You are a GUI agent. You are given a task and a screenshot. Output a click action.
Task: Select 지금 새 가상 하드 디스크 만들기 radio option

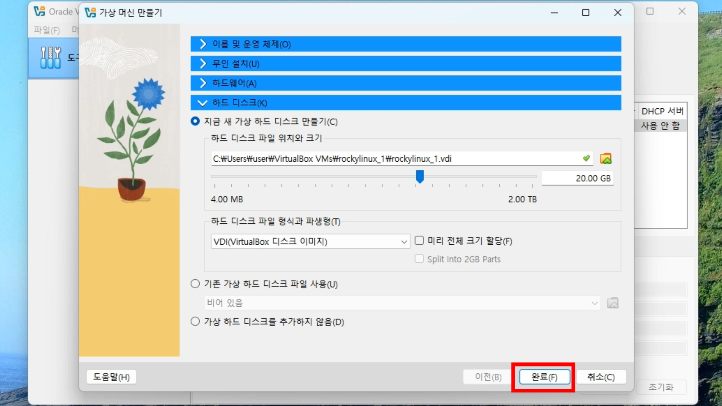point(195,121)
